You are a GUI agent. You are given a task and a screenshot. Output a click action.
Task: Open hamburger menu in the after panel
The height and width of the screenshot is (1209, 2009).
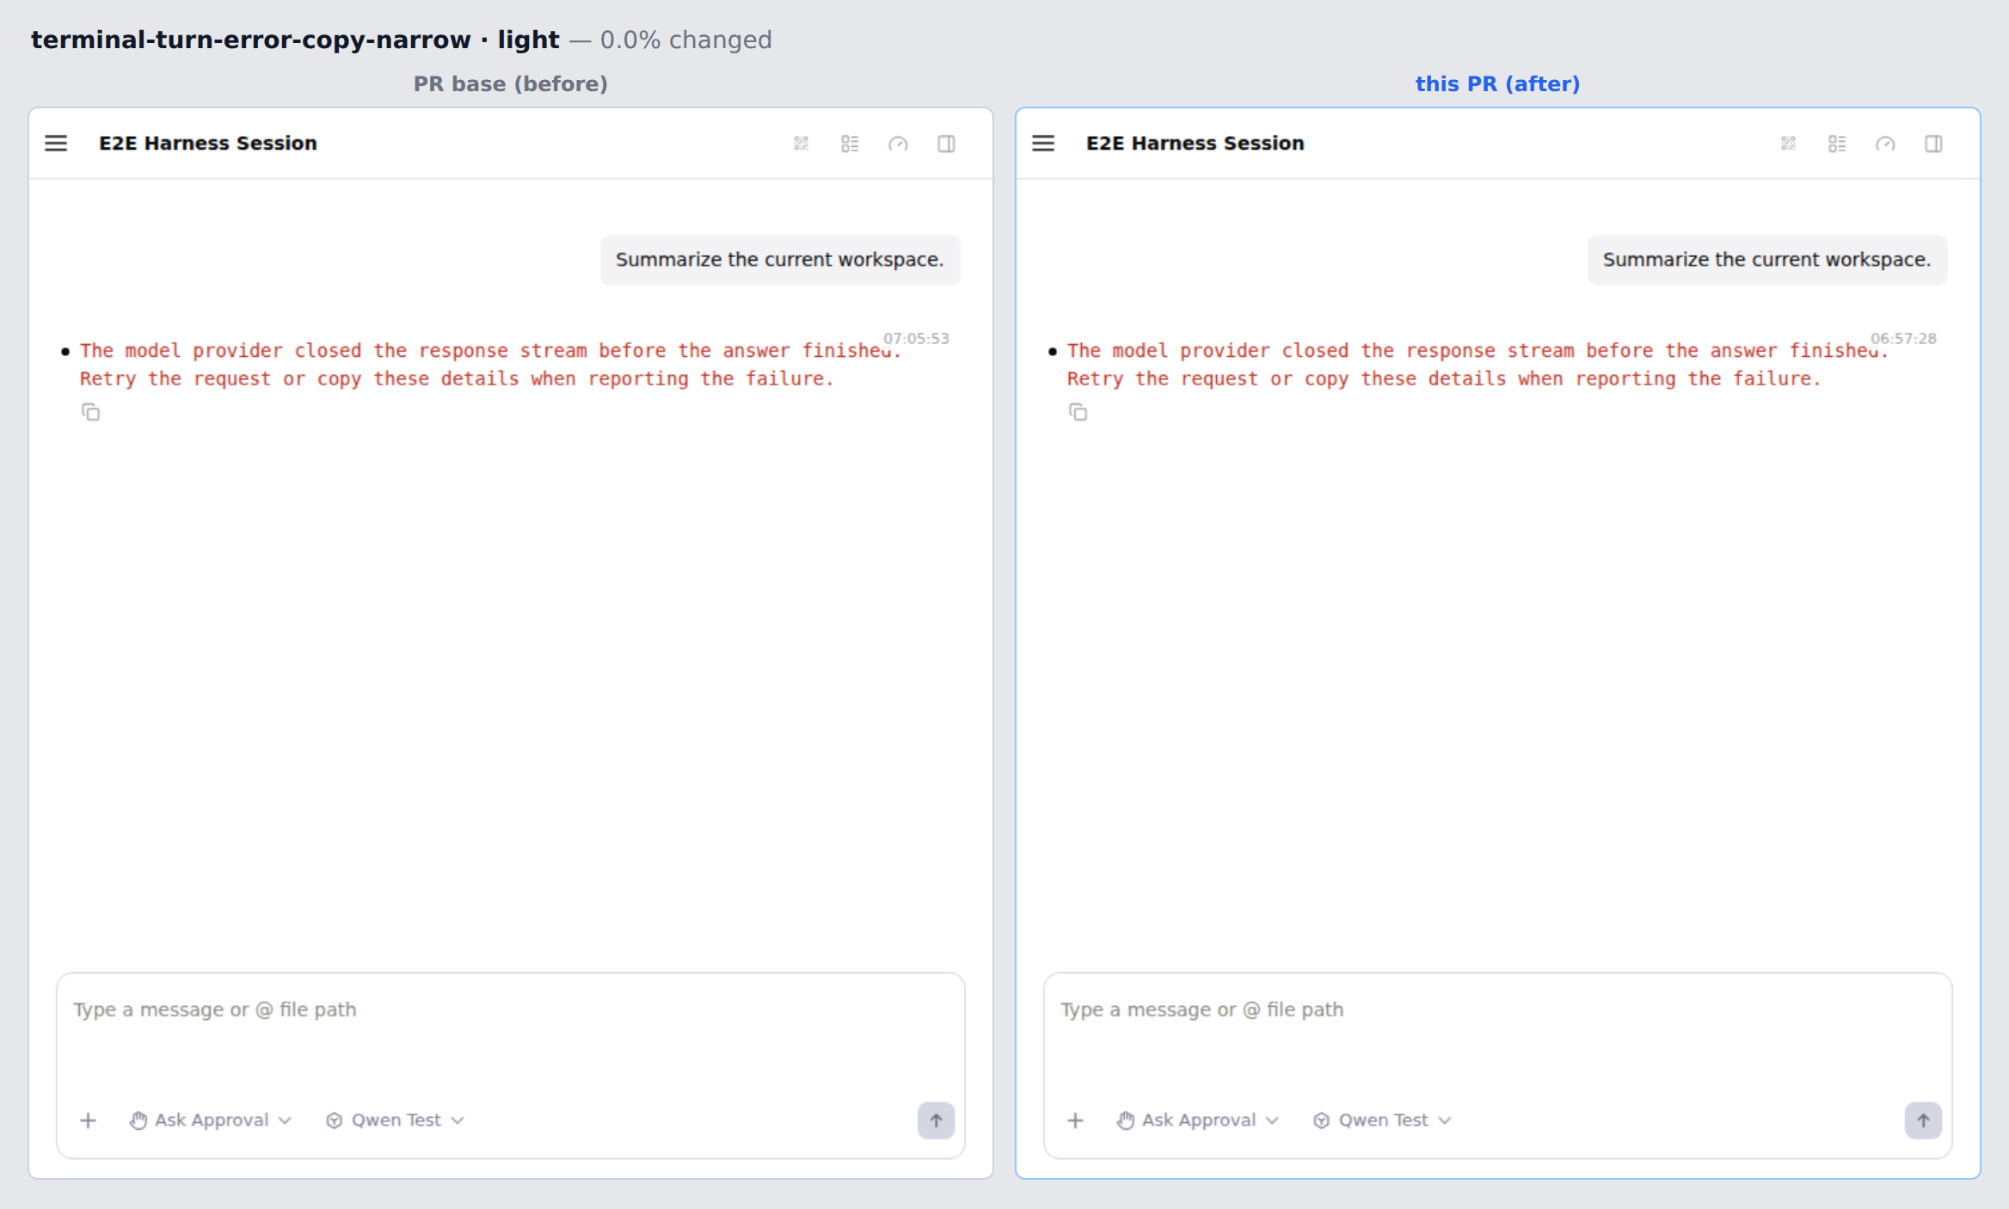pyautogui.click(x=1043, y=144)
